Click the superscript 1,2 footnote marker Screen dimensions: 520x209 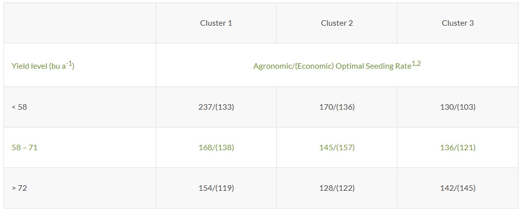point(416,64)
